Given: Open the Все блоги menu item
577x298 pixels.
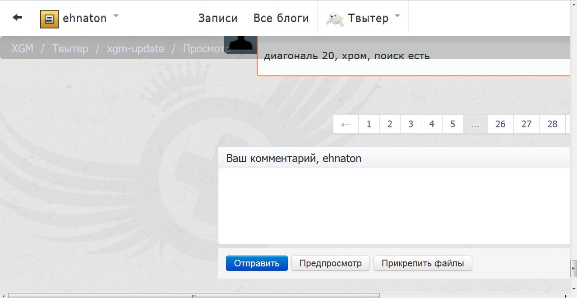Looking at the screenshot, I should 281,19.
